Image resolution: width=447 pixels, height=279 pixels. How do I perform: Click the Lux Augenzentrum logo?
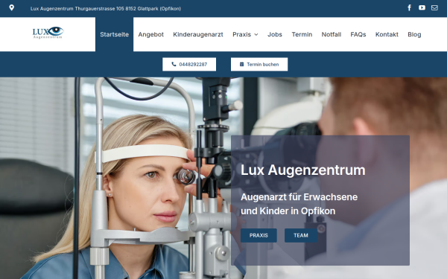click(x=48, y=33)
